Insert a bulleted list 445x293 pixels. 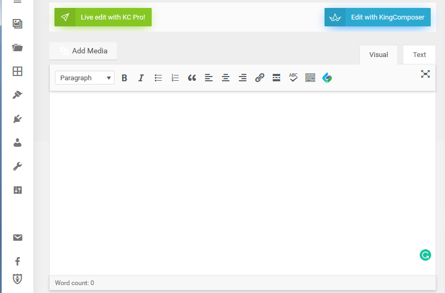pyautogui.click(x=158, y=78)
